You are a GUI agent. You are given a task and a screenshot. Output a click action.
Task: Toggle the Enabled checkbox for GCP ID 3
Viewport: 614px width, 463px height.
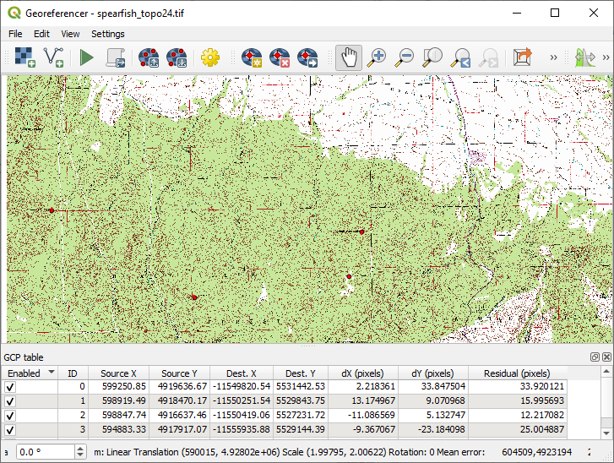pyautogui.click(x=10, y=430)
